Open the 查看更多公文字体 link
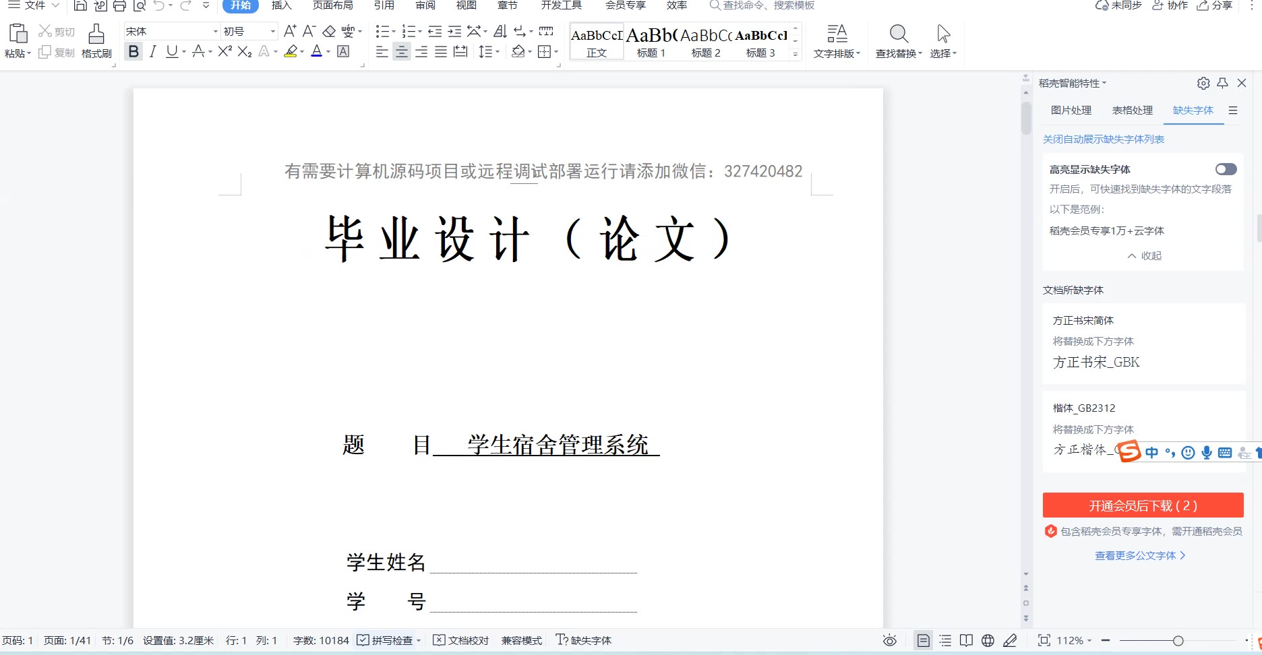Screen dimensions: 1262x655 [x=1139, y=556]
